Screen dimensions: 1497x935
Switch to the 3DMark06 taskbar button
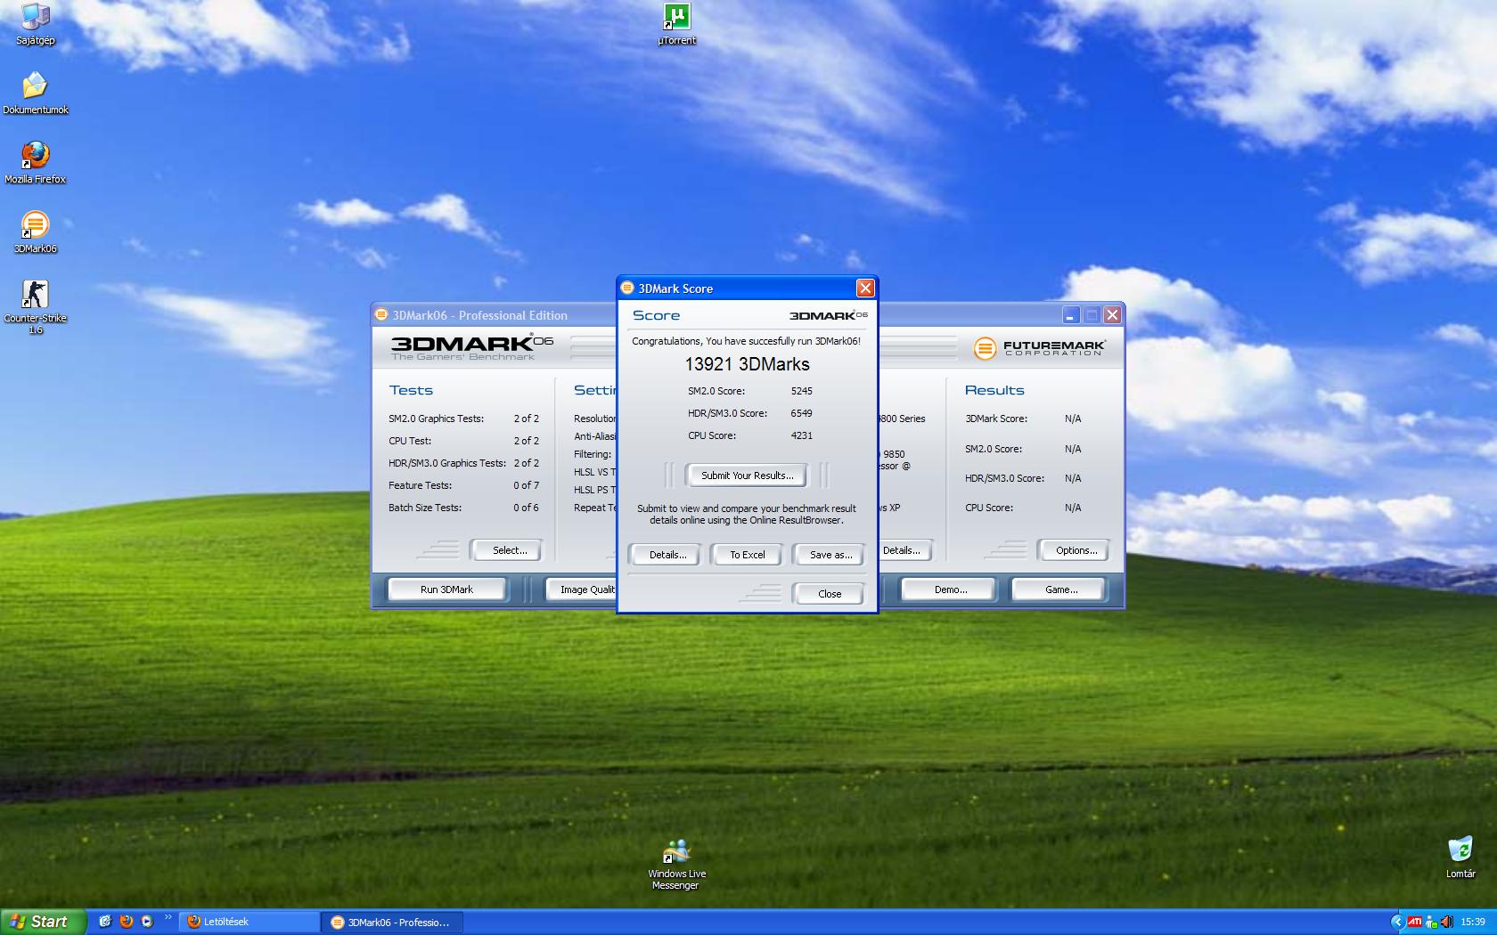(x=392, y=922)
